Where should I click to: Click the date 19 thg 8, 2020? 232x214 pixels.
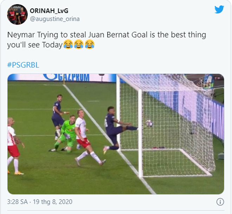[x=52, y=202]
